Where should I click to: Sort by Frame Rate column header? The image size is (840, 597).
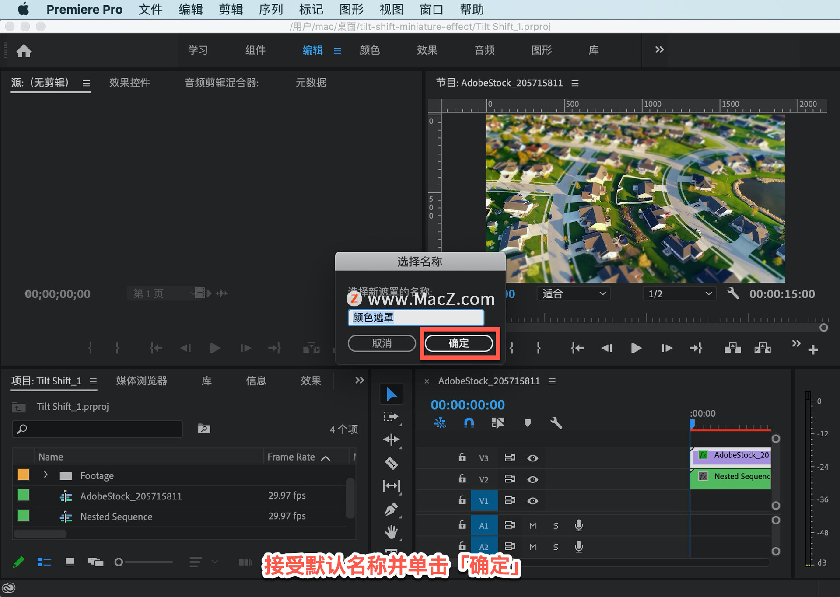coord(291,457)
